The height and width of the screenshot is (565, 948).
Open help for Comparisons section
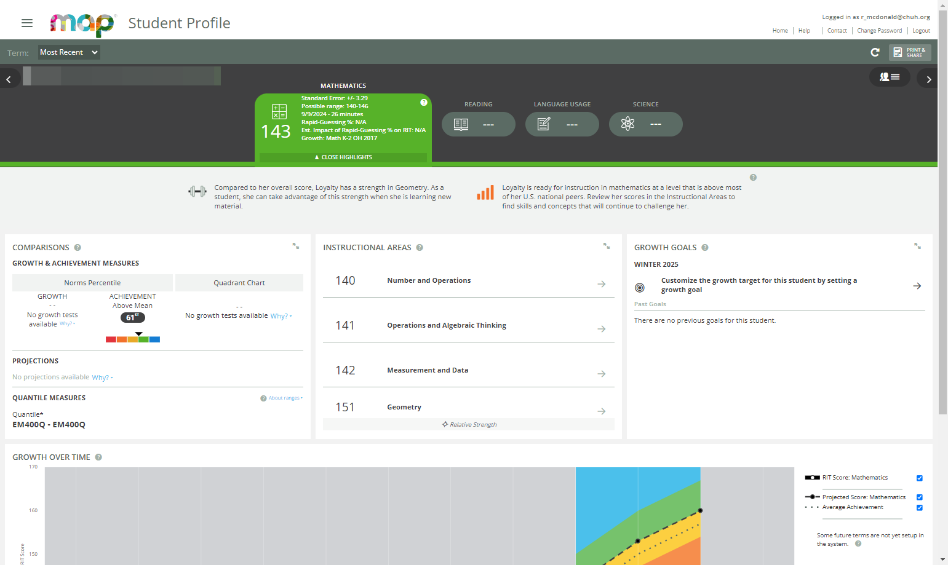(78, 248)
